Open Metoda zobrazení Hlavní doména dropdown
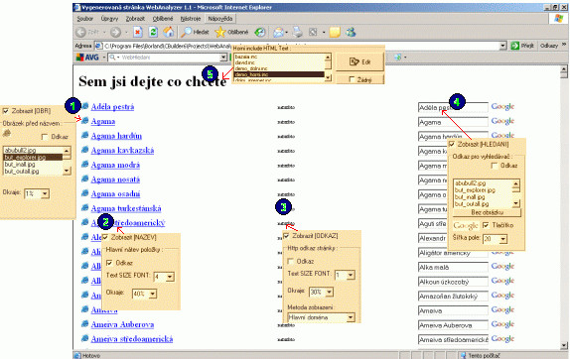 (x=351, y=317)
